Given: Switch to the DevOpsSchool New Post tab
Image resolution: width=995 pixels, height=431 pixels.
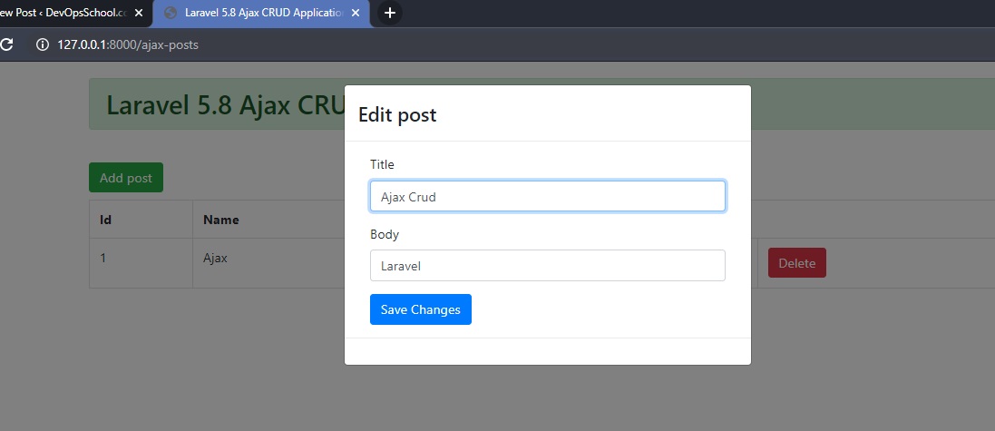Looking at the screenshot, I should click(x=63, y=13).
